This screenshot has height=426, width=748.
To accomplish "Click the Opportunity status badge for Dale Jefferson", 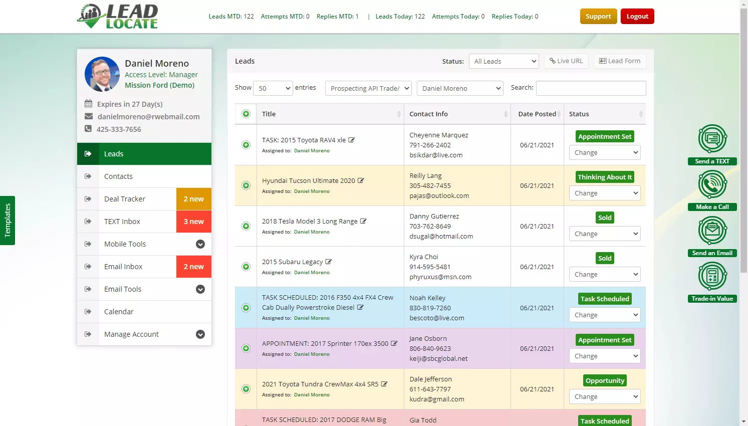I will coord(605,380).
